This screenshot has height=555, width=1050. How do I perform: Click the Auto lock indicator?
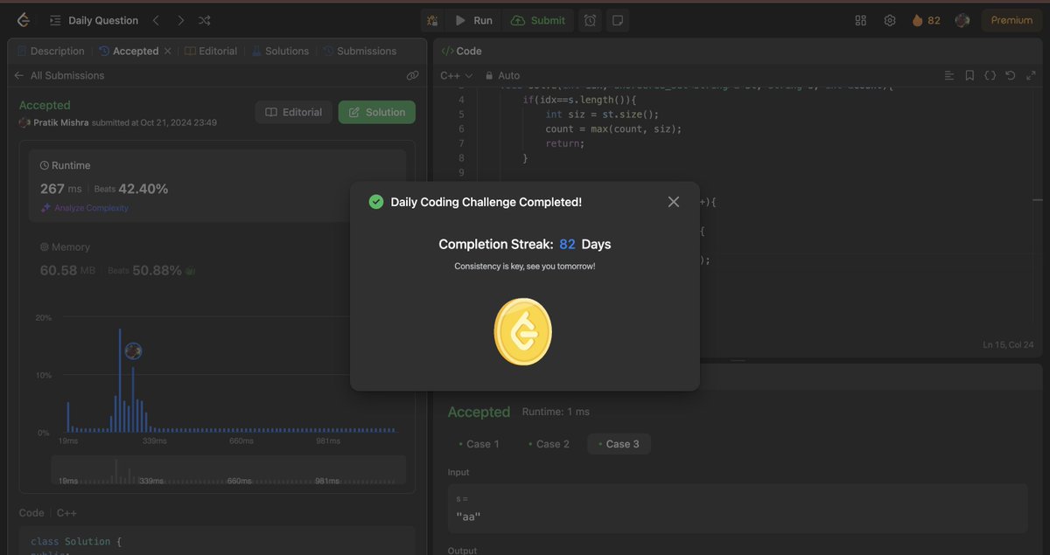pyautogui.click(x=502, y=75)
